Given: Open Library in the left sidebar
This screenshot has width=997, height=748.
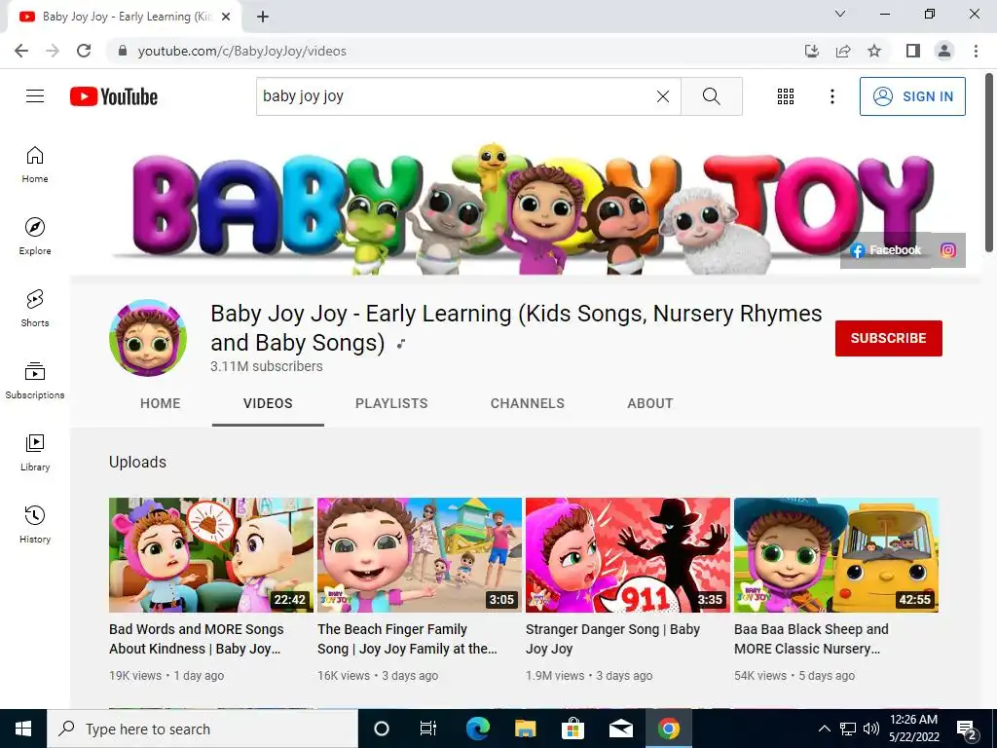Looking at the screenshot, I should point(35,452).
